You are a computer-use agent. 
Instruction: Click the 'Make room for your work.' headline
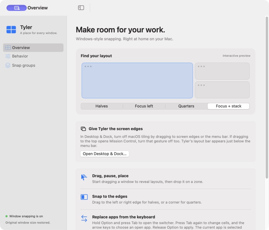pyautogui.click(x=120, y=30)
